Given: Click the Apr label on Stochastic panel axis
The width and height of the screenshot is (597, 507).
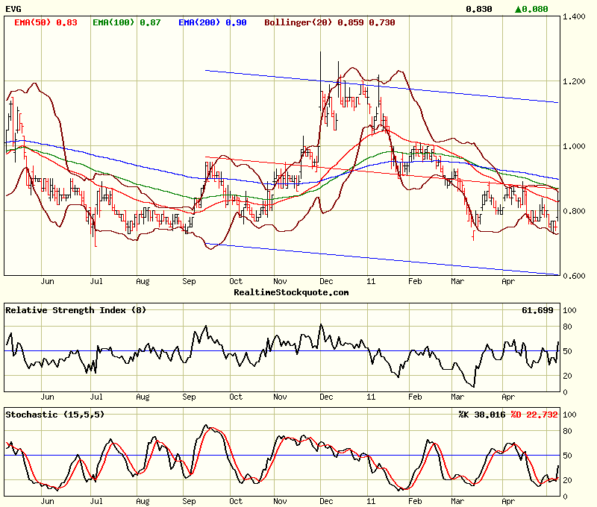Looking at the screenshot, I should click(x=508, y=502).
